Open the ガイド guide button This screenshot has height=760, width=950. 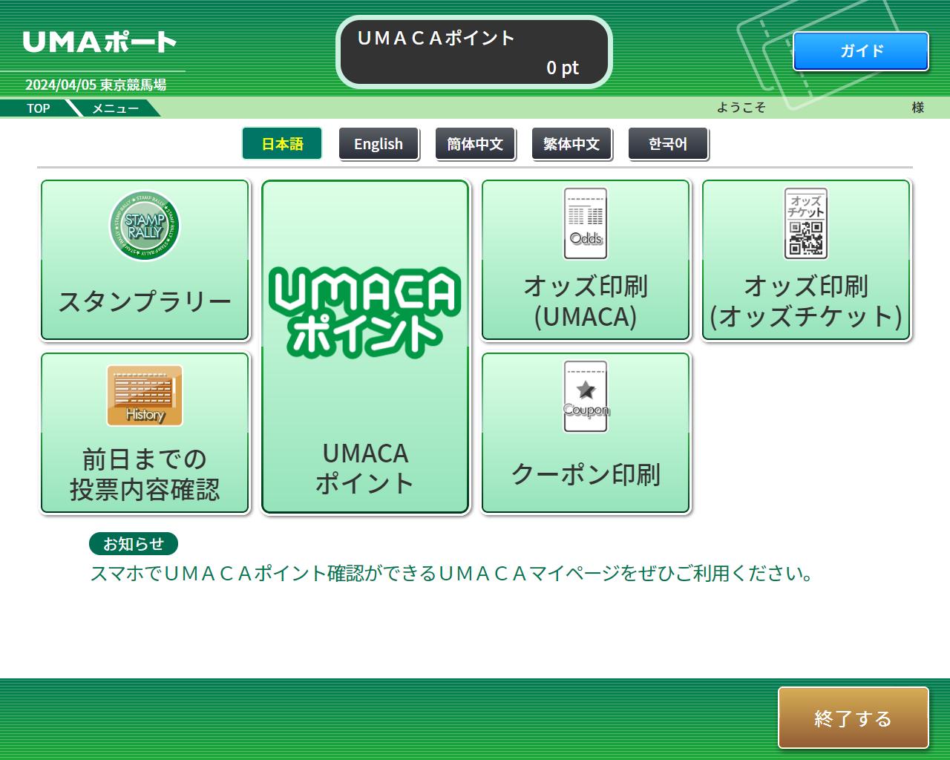861,51
